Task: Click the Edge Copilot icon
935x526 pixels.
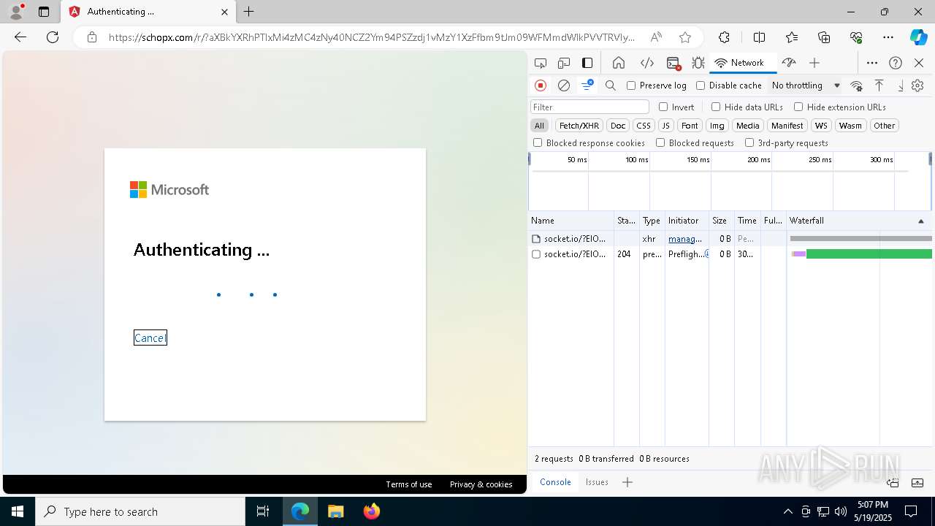Action: pyautogui.click(x=918, y=37)
